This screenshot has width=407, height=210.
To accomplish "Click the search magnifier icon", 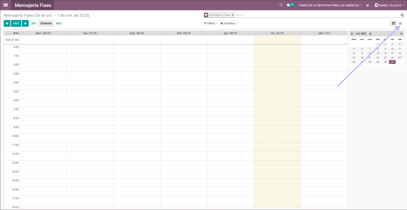I will point(402,15).
